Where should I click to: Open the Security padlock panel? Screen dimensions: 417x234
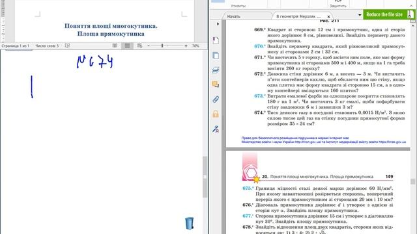coord(216,114)
